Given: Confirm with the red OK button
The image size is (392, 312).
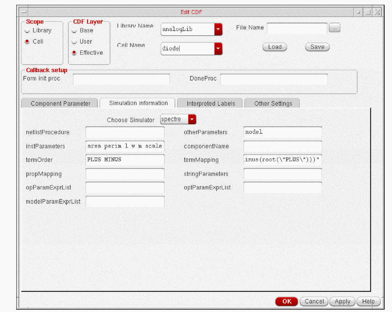Looking at the screenshot, I should click(287, 302).
